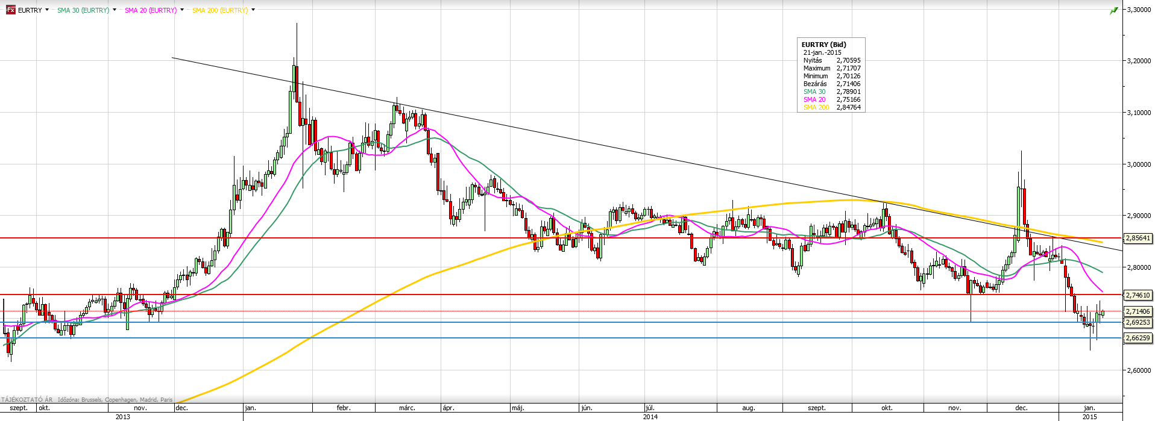Viewport: 1155px width, 421px height.
Task: Click the Időzóna Brussels, Copenhagen timezone text
Action: pyautogui.click(x=115, y=399)
